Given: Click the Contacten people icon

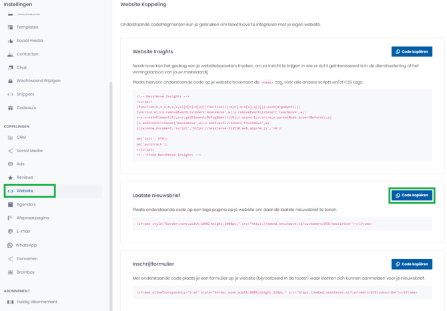Looking at the screenshot, I should coord(10,54).
